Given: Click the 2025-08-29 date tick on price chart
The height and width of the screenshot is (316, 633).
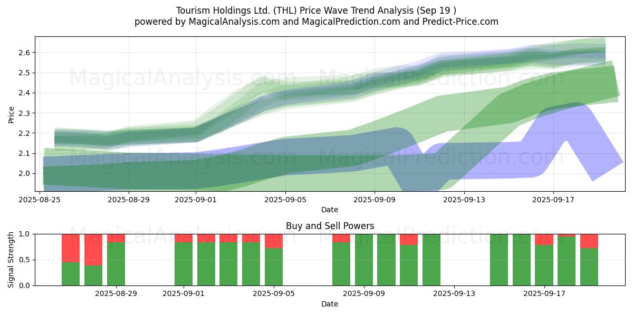Looking at the screenshot, I should point(129,200).
